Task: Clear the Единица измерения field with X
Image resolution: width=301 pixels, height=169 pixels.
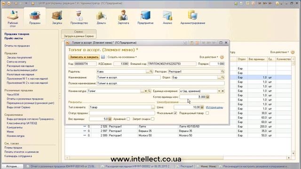Action: [x=222, y=91]
